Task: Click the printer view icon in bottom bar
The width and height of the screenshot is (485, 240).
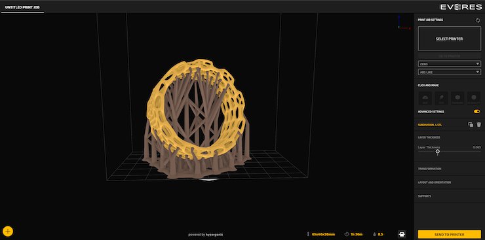Action: (402, 234)
